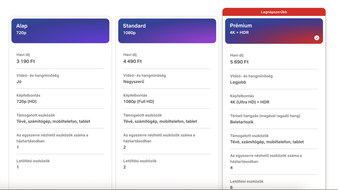Click Beletartozik under Térbeli hangzás
338x190 pixels.
[242, 122]
